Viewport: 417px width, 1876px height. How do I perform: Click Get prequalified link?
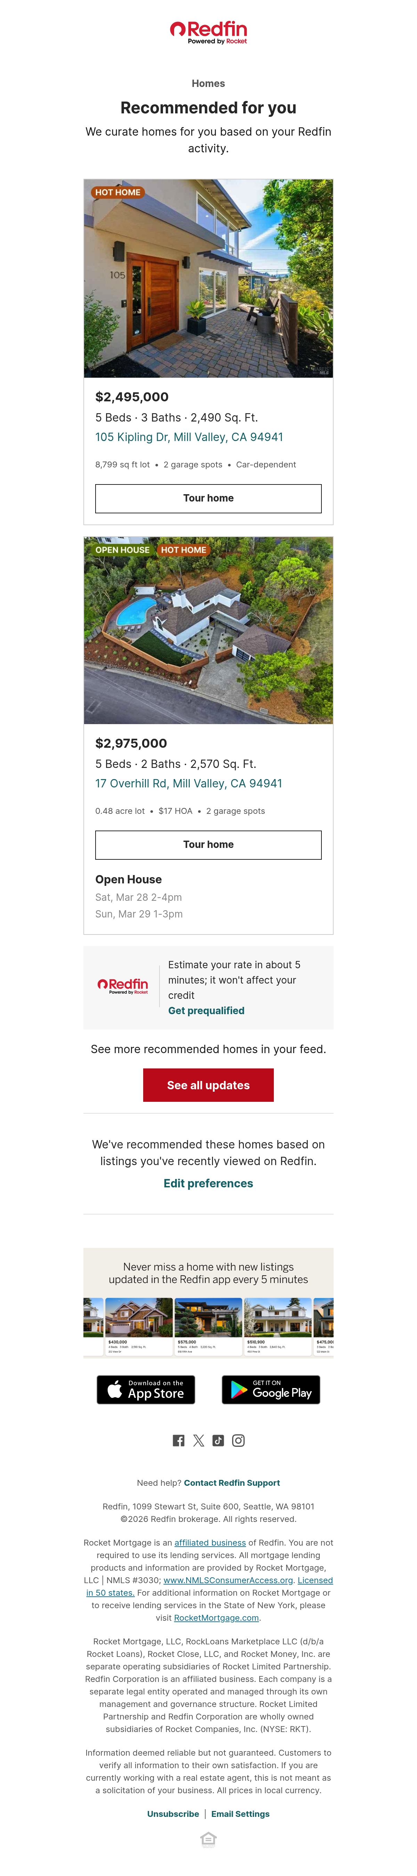pyautogui.click(x=206, y=1010)
